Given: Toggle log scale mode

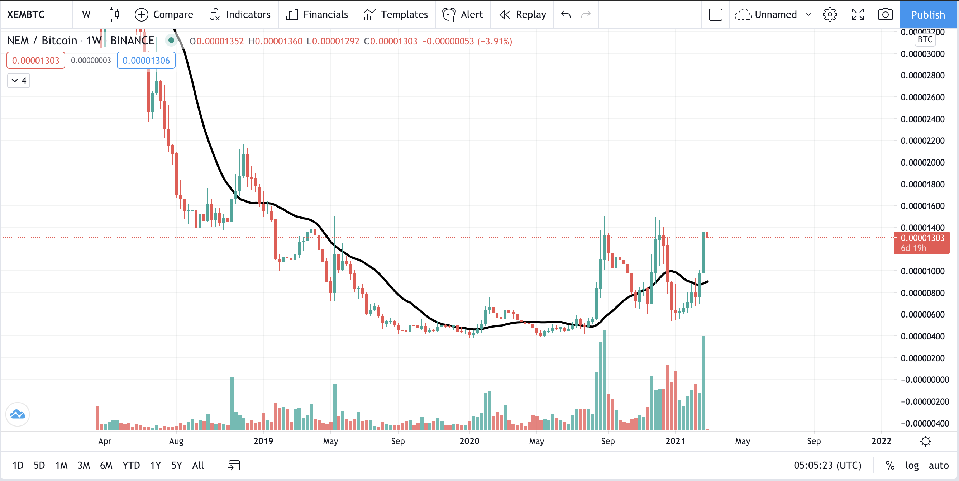Looking at the screenshot, I should tap(912, 465).
